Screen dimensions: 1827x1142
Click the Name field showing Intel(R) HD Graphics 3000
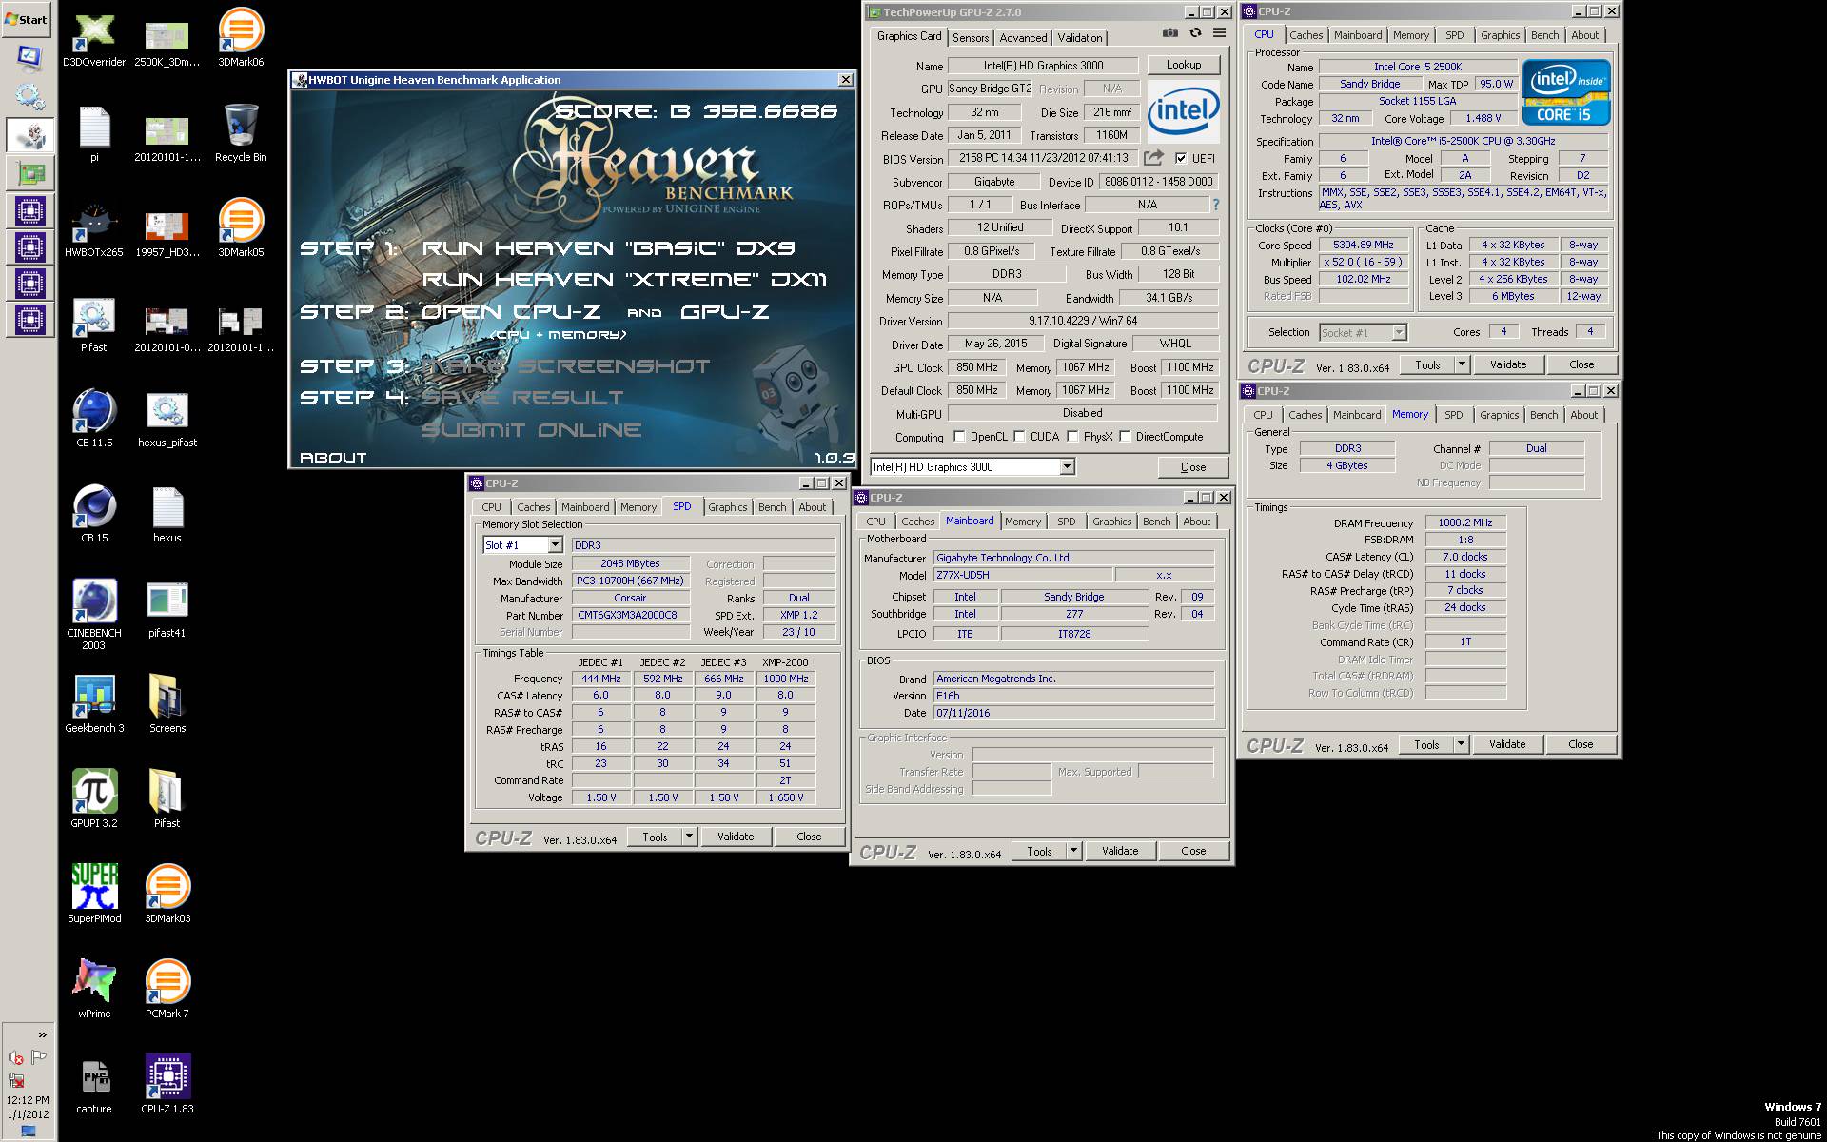coord(1044,65)
